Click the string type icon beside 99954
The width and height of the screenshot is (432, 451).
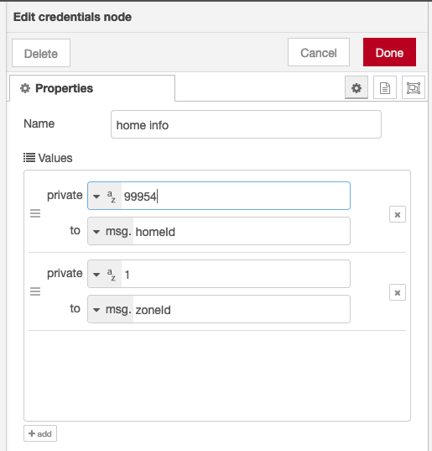pos(112,197)
